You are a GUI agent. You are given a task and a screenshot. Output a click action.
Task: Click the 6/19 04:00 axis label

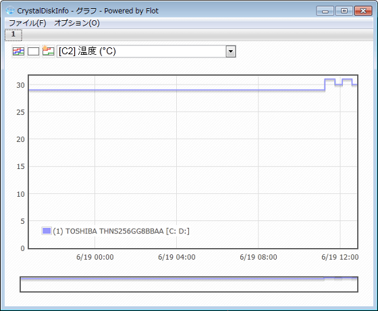pyautogui.click(x=177, y=257)
